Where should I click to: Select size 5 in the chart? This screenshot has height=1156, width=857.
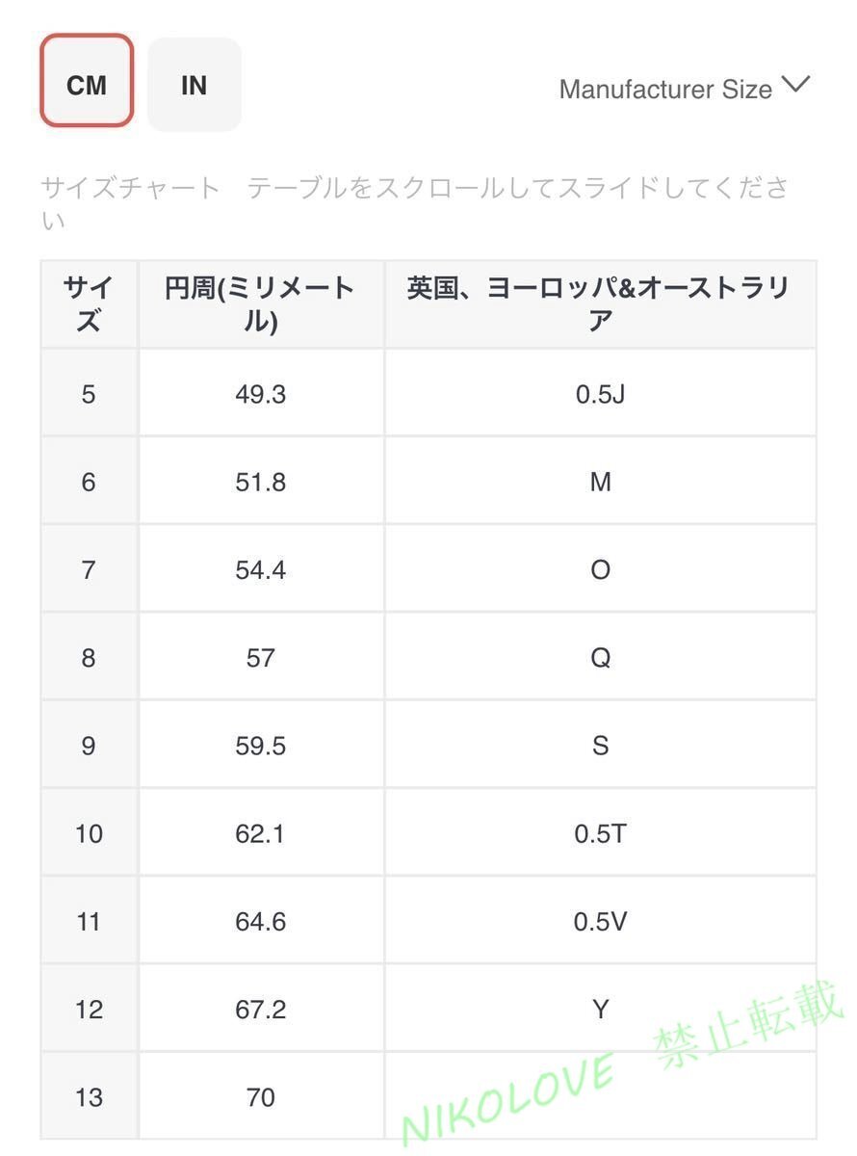click(88, 393)
